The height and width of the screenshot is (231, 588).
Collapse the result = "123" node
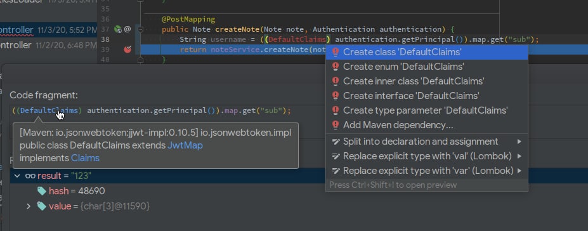17,176
